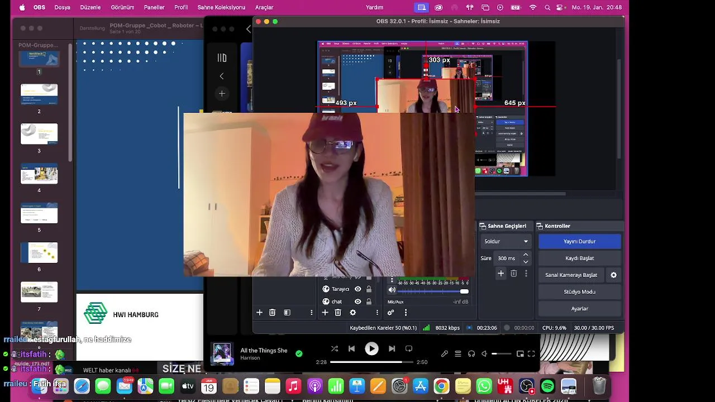The height and width of the screenshot is (402, 715).
Task: Open lyrics microphone icon in music player
Action: (x=445, y=353)
